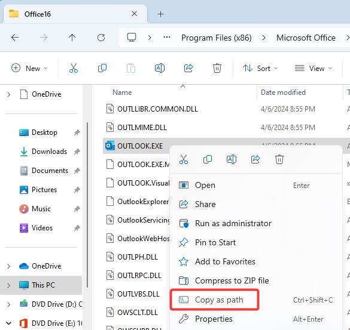This screenshot has height=330, width=350.
Task: Expand the This PC tree node
Action: (x=9, y=285)
